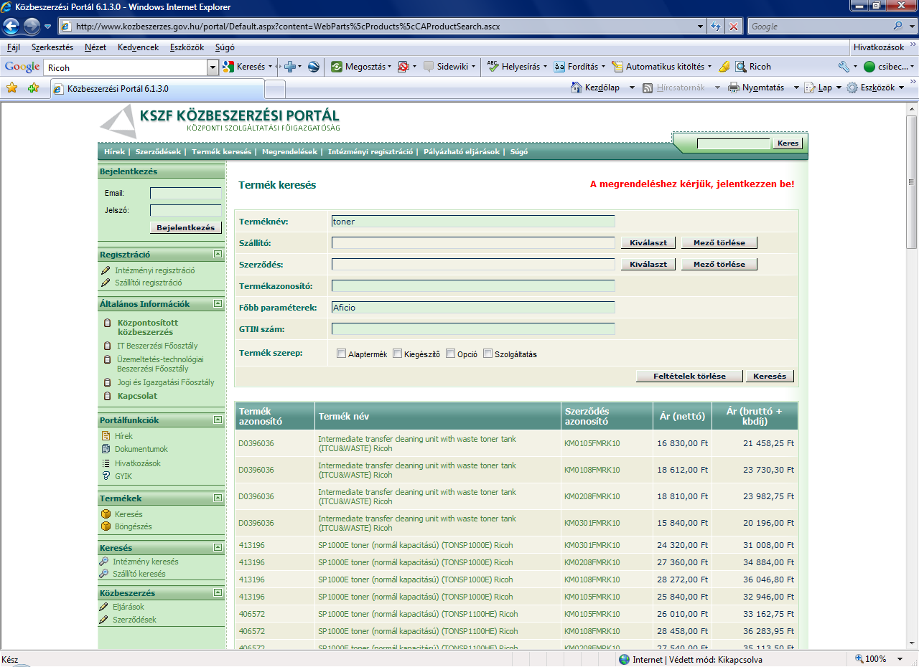Select the Közbeszerzési Portál 6.1.3.0 tab
This screenshot has width=919, height=667.
pyautogui.click(x=157, y=89)
